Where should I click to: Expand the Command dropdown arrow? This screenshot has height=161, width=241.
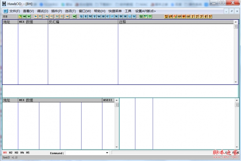107,153
